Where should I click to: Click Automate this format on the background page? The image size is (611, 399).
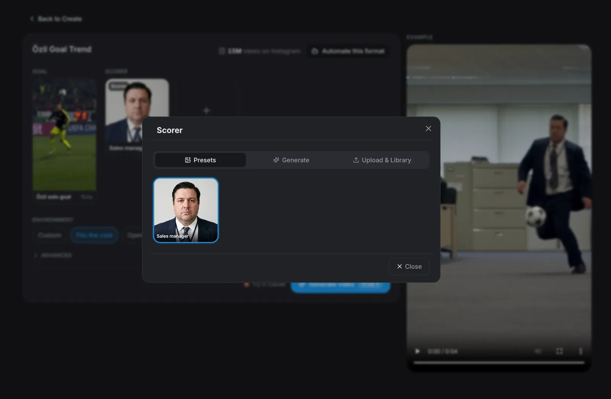tap(348, 51)
